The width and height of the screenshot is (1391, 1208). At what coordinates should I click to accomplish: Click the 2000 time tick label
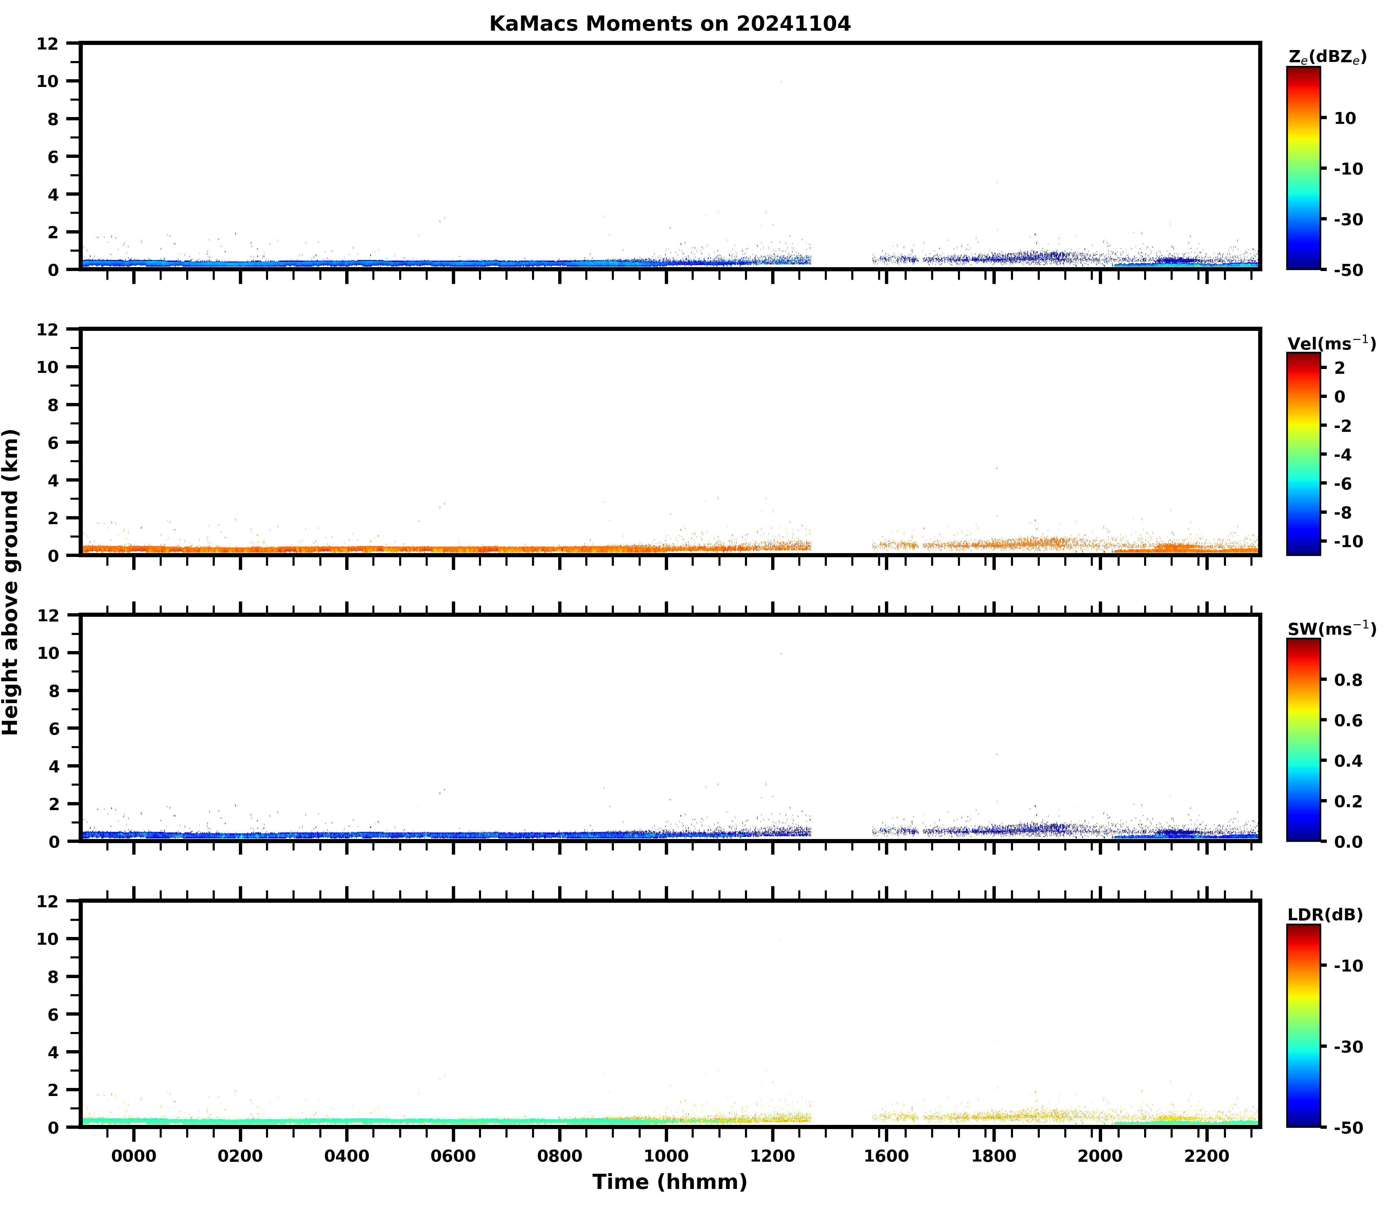pos(1100,1157)
